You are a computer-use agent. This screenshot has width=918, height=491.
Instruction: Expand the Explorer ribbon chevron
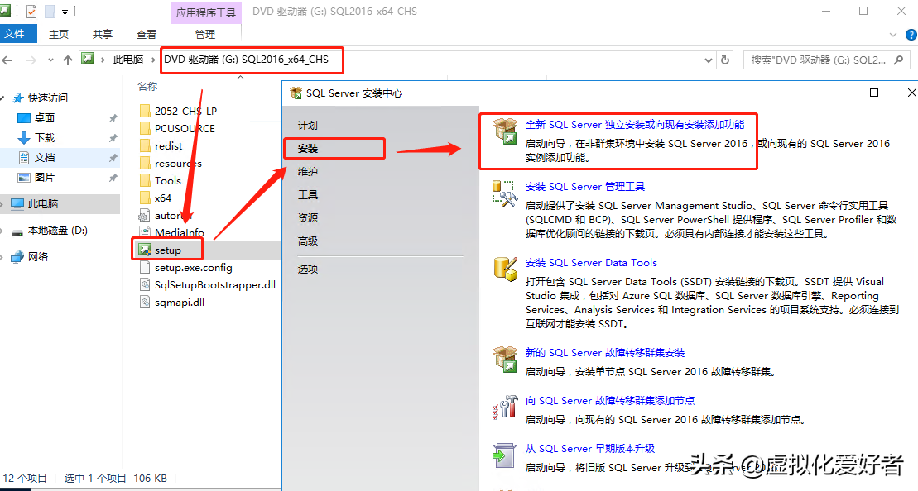[893, 35]
